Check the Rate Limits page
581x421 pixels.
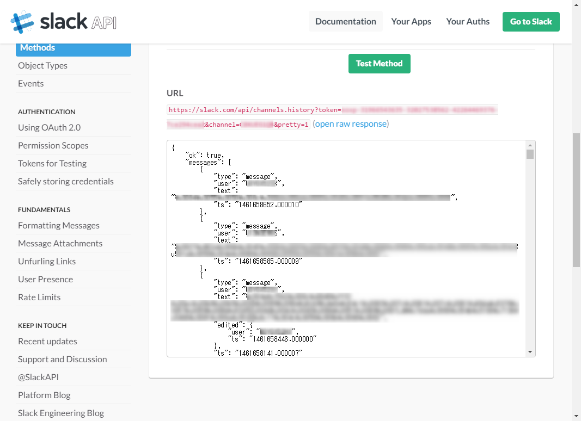39,297
